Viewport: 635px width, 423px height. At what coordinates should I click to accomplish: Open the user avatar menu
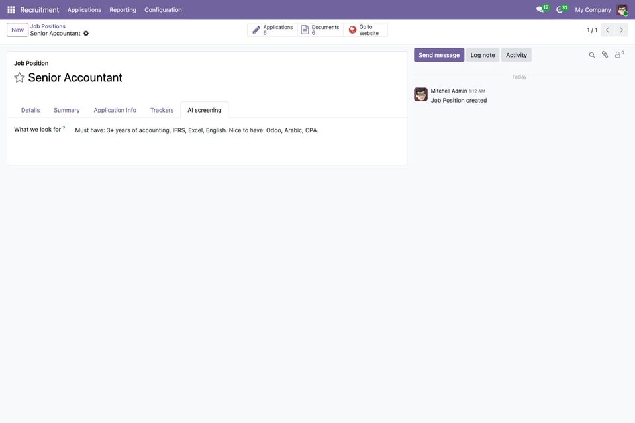pos(622,10)
